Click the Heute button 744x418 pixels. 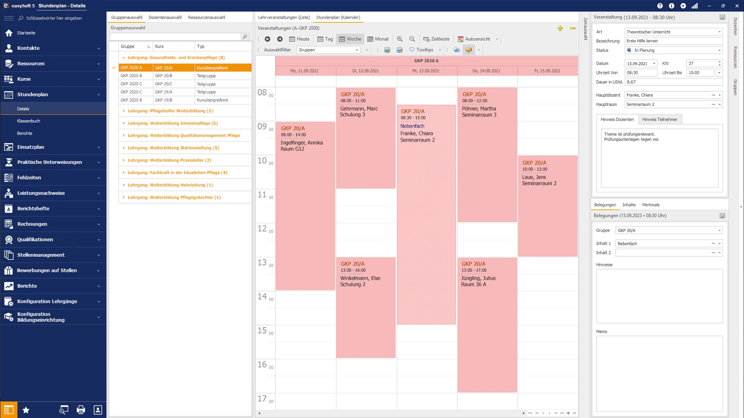click(299, 39)
